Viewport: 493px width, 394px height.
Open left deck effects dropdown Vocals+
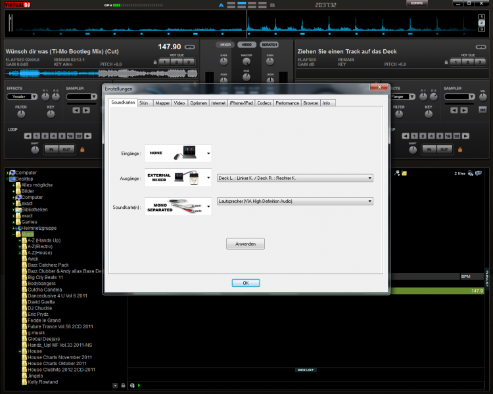point(22,97)
